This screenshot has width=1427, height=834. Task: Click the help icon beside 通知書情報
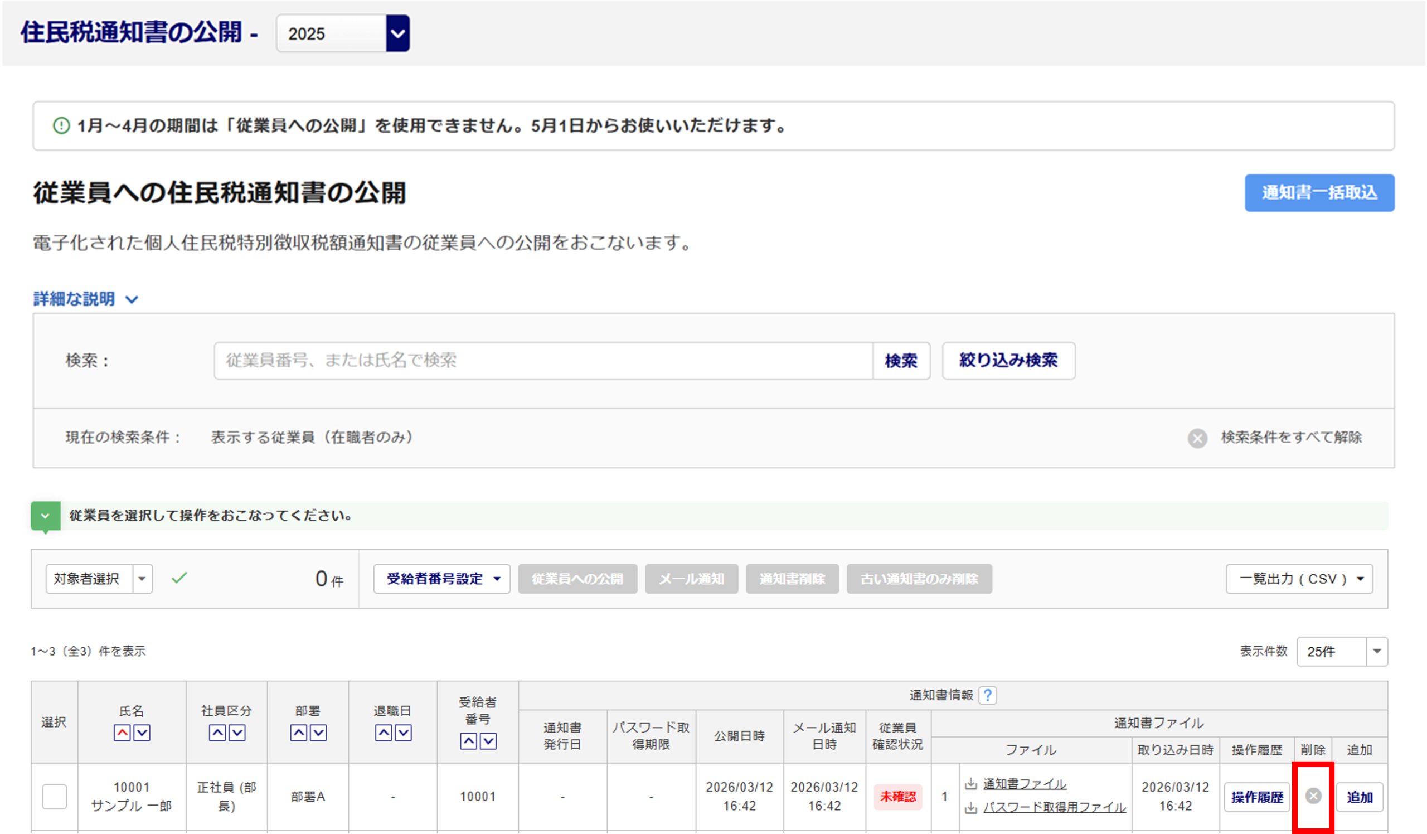coord(988,695)
